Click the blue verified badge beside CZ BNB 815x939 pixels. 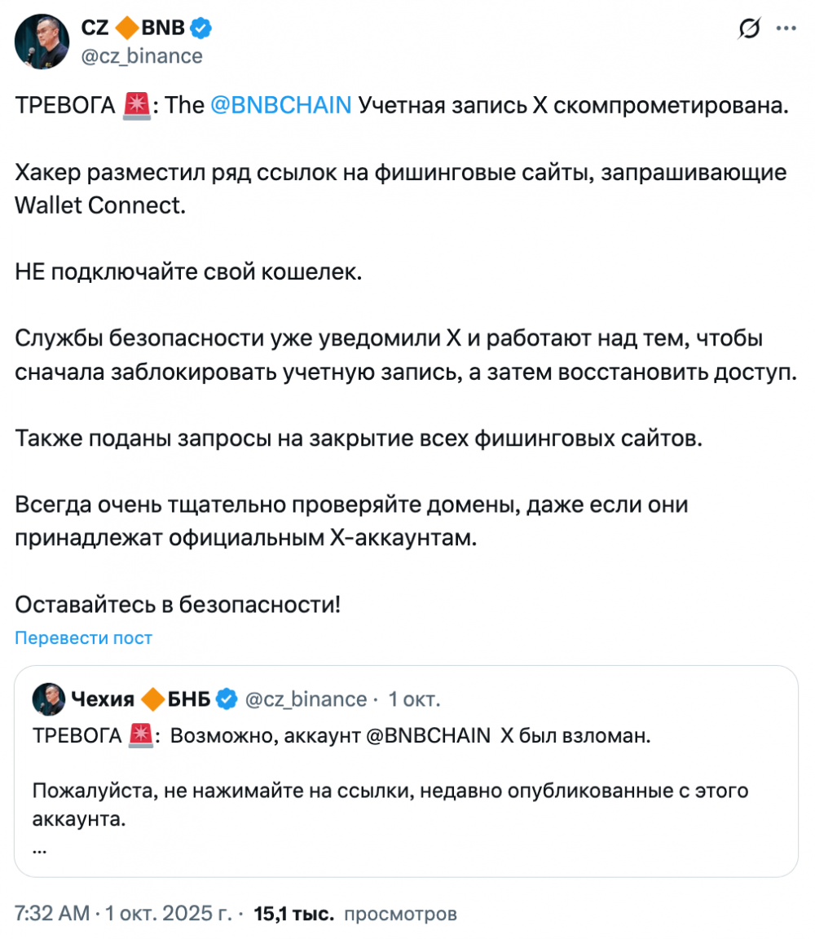tap(201, 29)
